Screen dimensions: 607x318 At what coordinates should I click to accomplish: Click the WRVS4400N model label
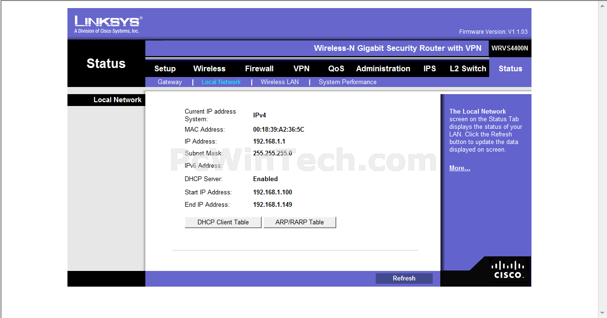[x=510, y=48]
